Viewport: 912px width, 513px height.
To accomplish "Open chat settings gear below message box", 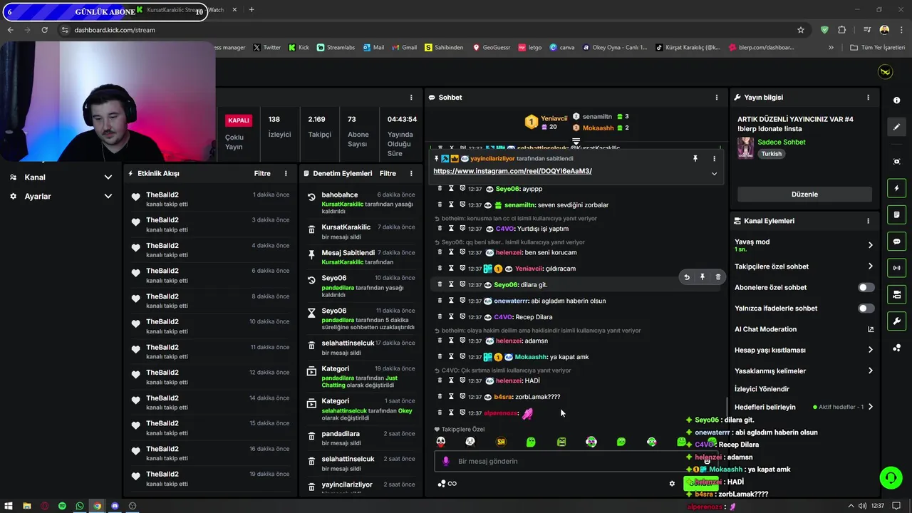I will [x=672, y=484].
